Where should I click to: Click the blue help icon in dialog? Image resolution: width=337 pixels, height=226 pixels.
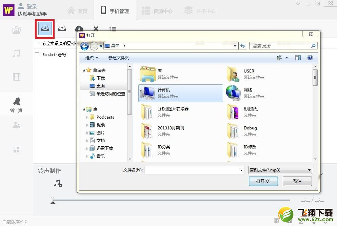coord(310,58)
